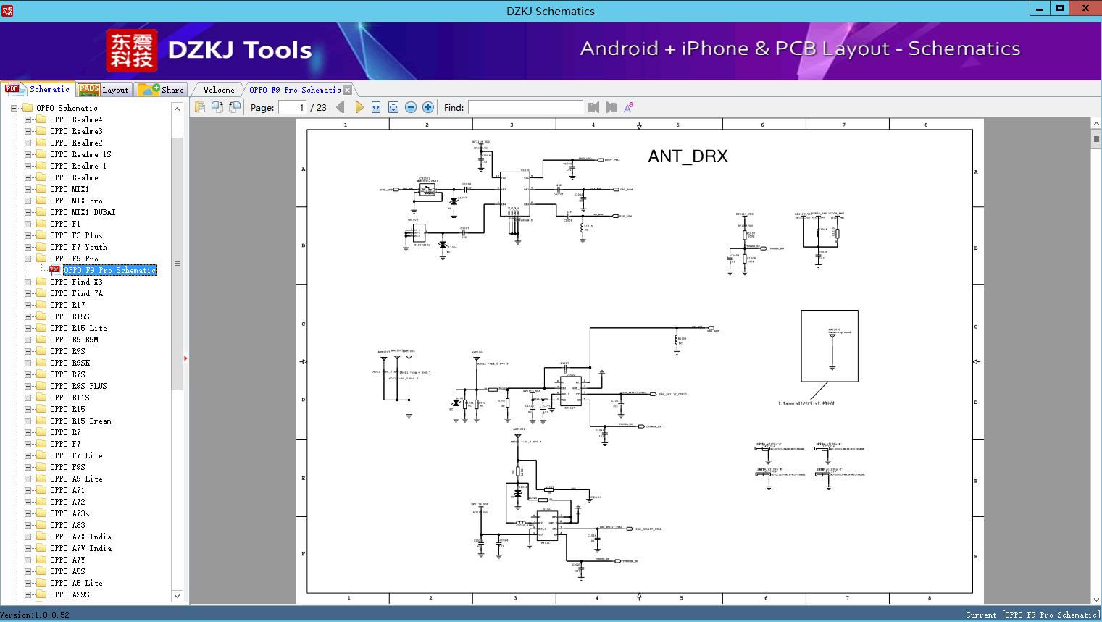Click the tree panel's down scroll arrow
Viewport: 1102px width, 622px height.
[177, 596]
